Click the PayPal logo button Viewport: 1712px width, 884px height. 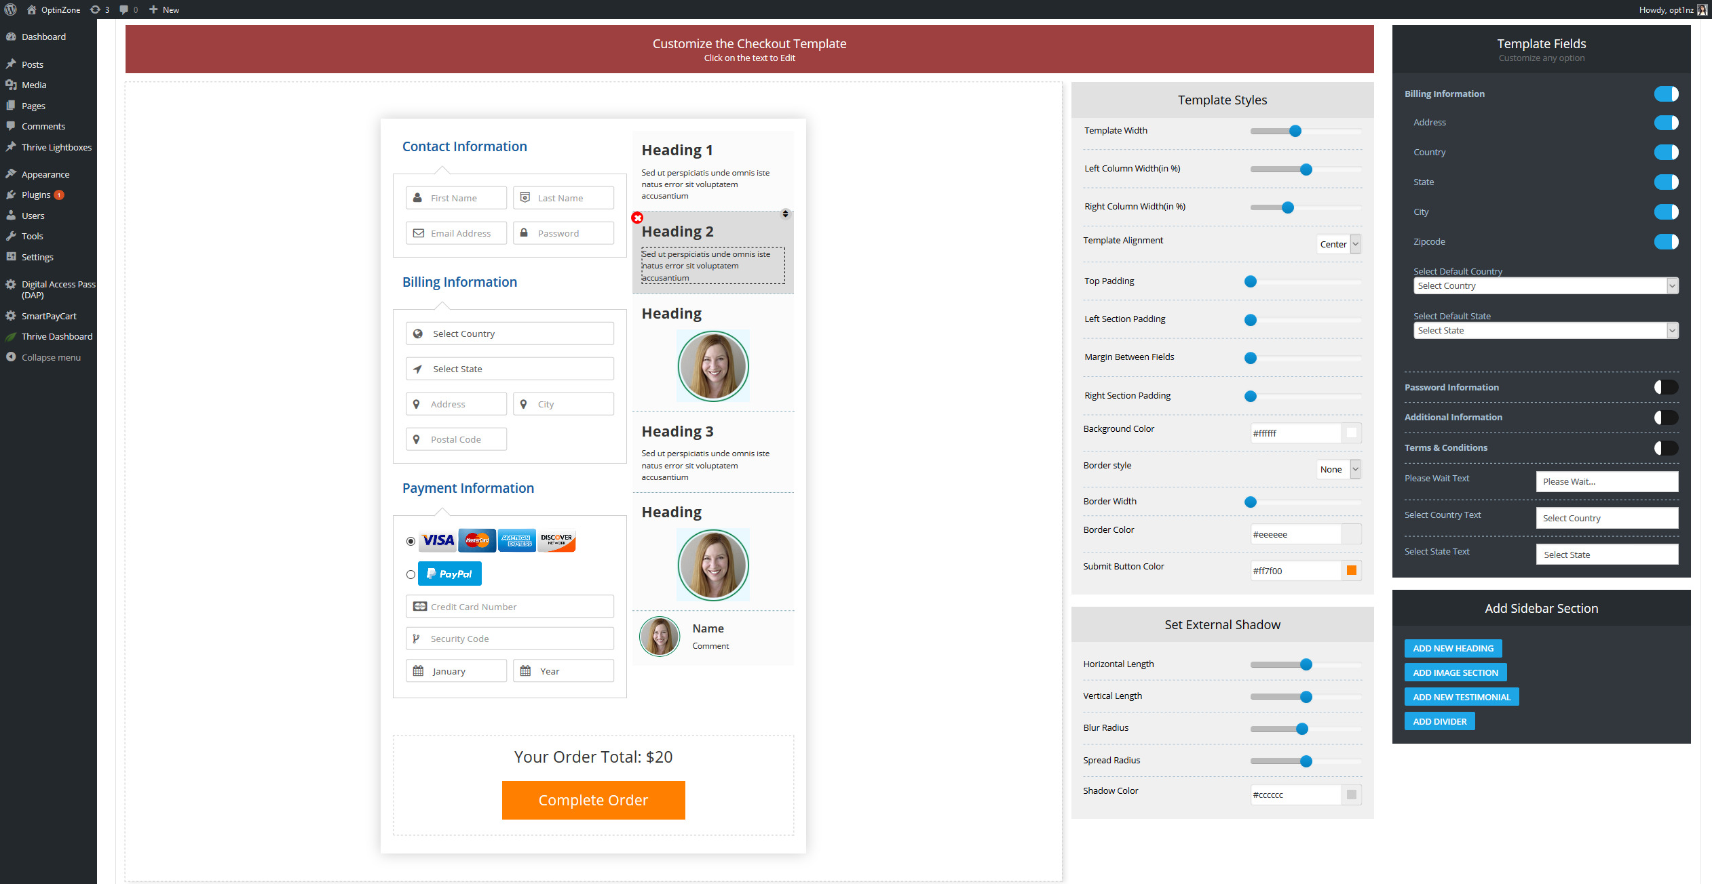click(450, 574)
